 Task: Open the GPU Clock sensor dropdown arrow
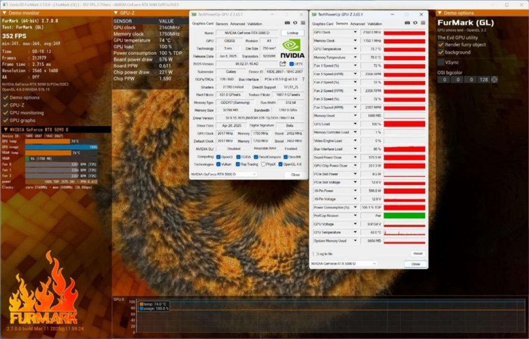[355, 32]
